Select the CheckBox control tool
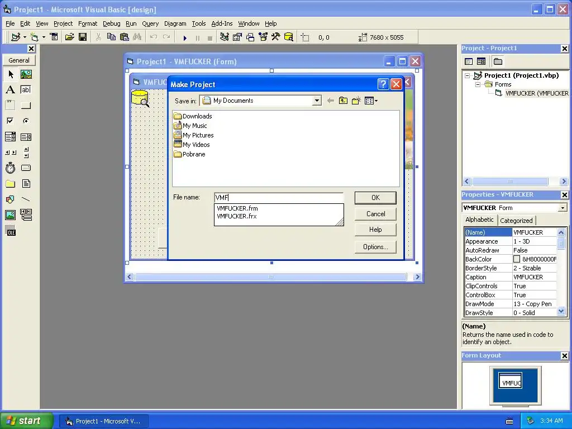 pos(11,121)
